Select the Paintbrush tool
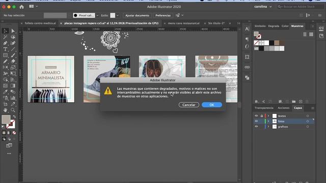Viewport: 326px width, 183px height. pyautogui.click(x=13, y=55)
